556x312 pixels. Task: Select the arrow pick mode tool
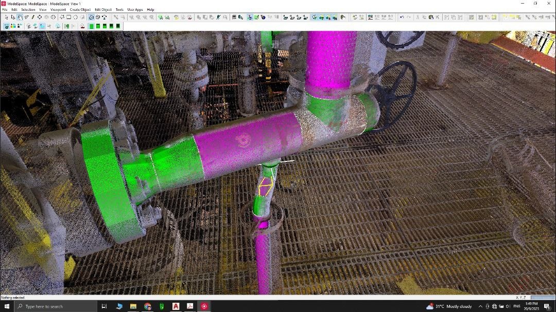[6, 17]
